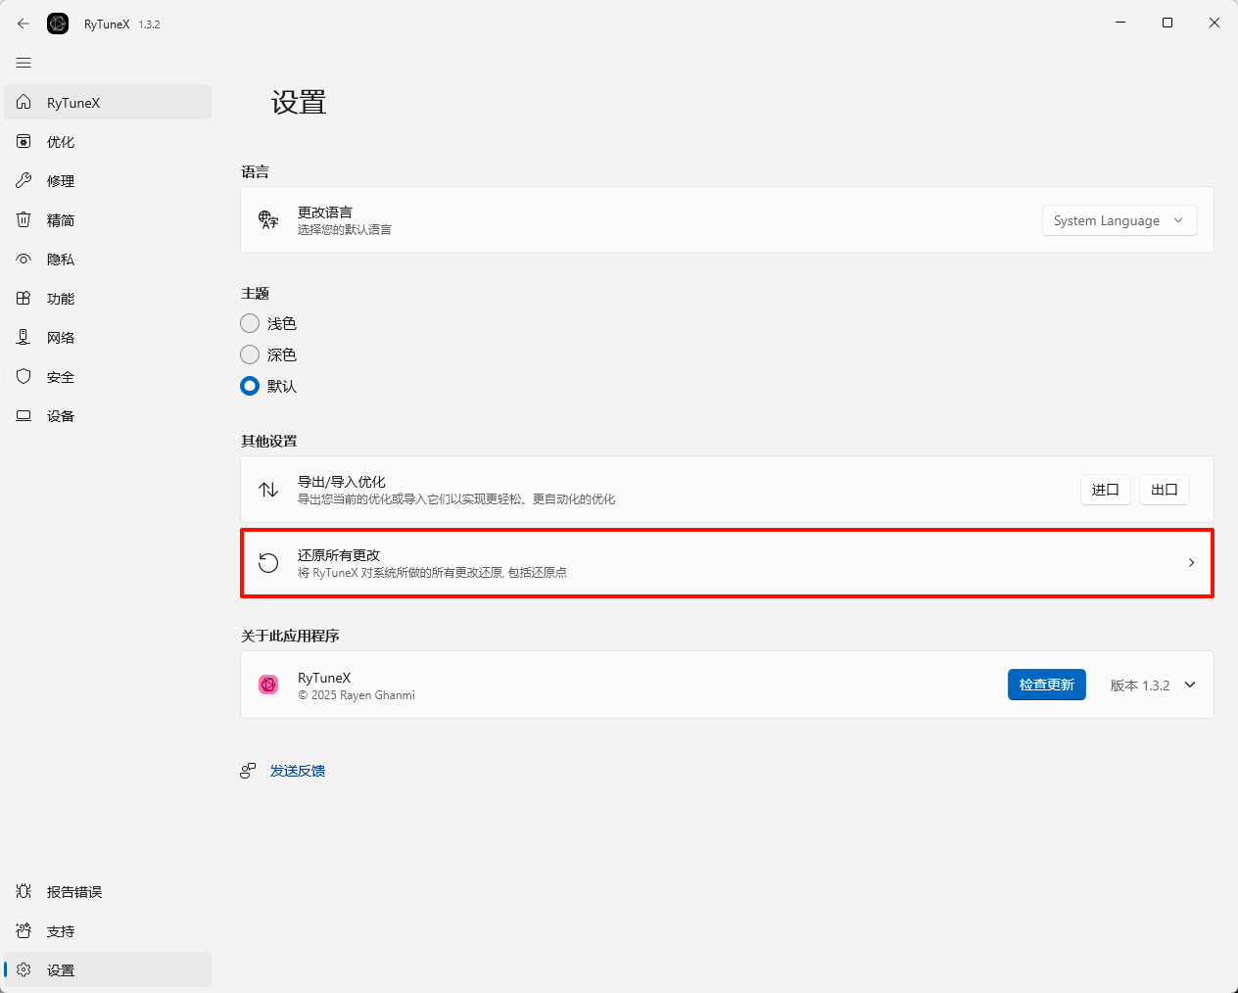Click the 导出/导入优化 arrows icon

click(268, 489)
